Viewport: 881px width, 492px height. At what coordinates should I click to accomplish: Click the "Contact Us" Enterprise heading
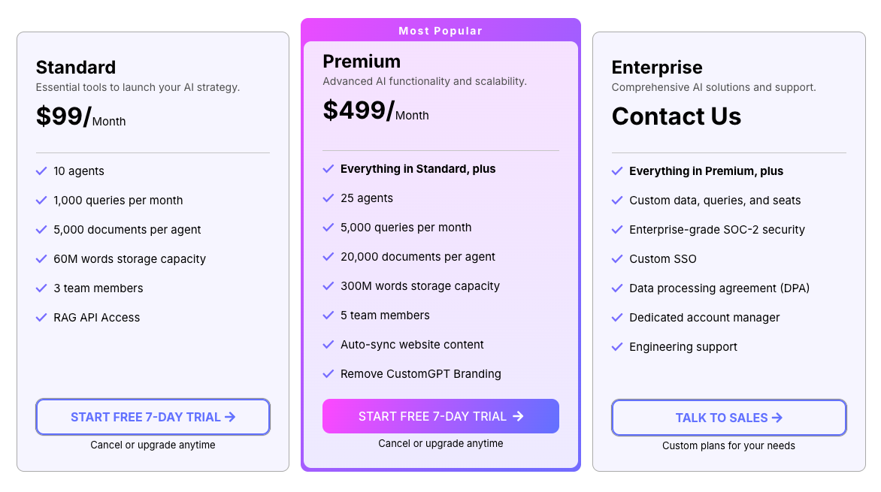(677, 116)
